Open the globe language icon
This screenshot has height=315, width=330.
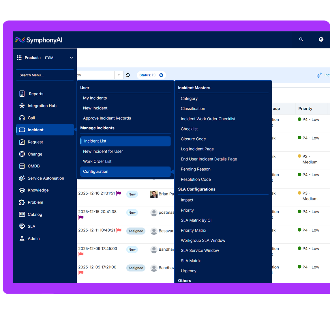tap(321, 40)
